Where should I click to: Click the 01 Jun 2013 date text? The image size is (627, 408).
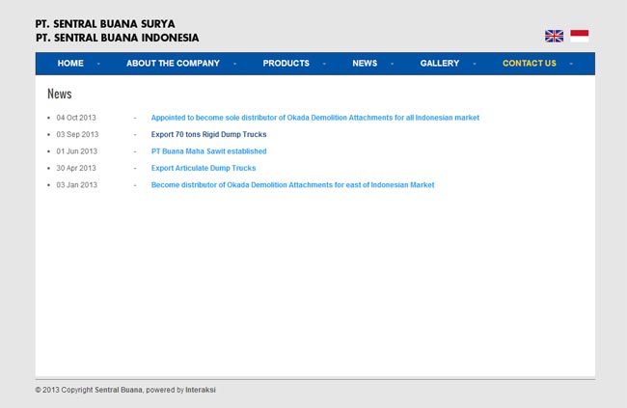(x=77, y=151)
